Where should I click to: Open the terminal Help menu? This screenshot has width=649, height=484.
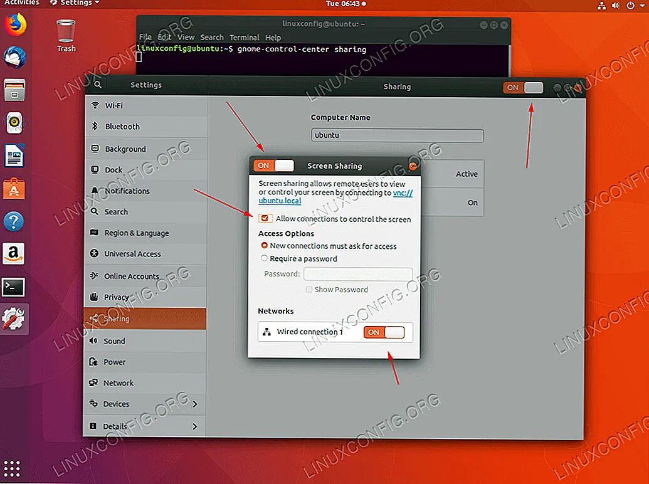click(x=273, y=38)
